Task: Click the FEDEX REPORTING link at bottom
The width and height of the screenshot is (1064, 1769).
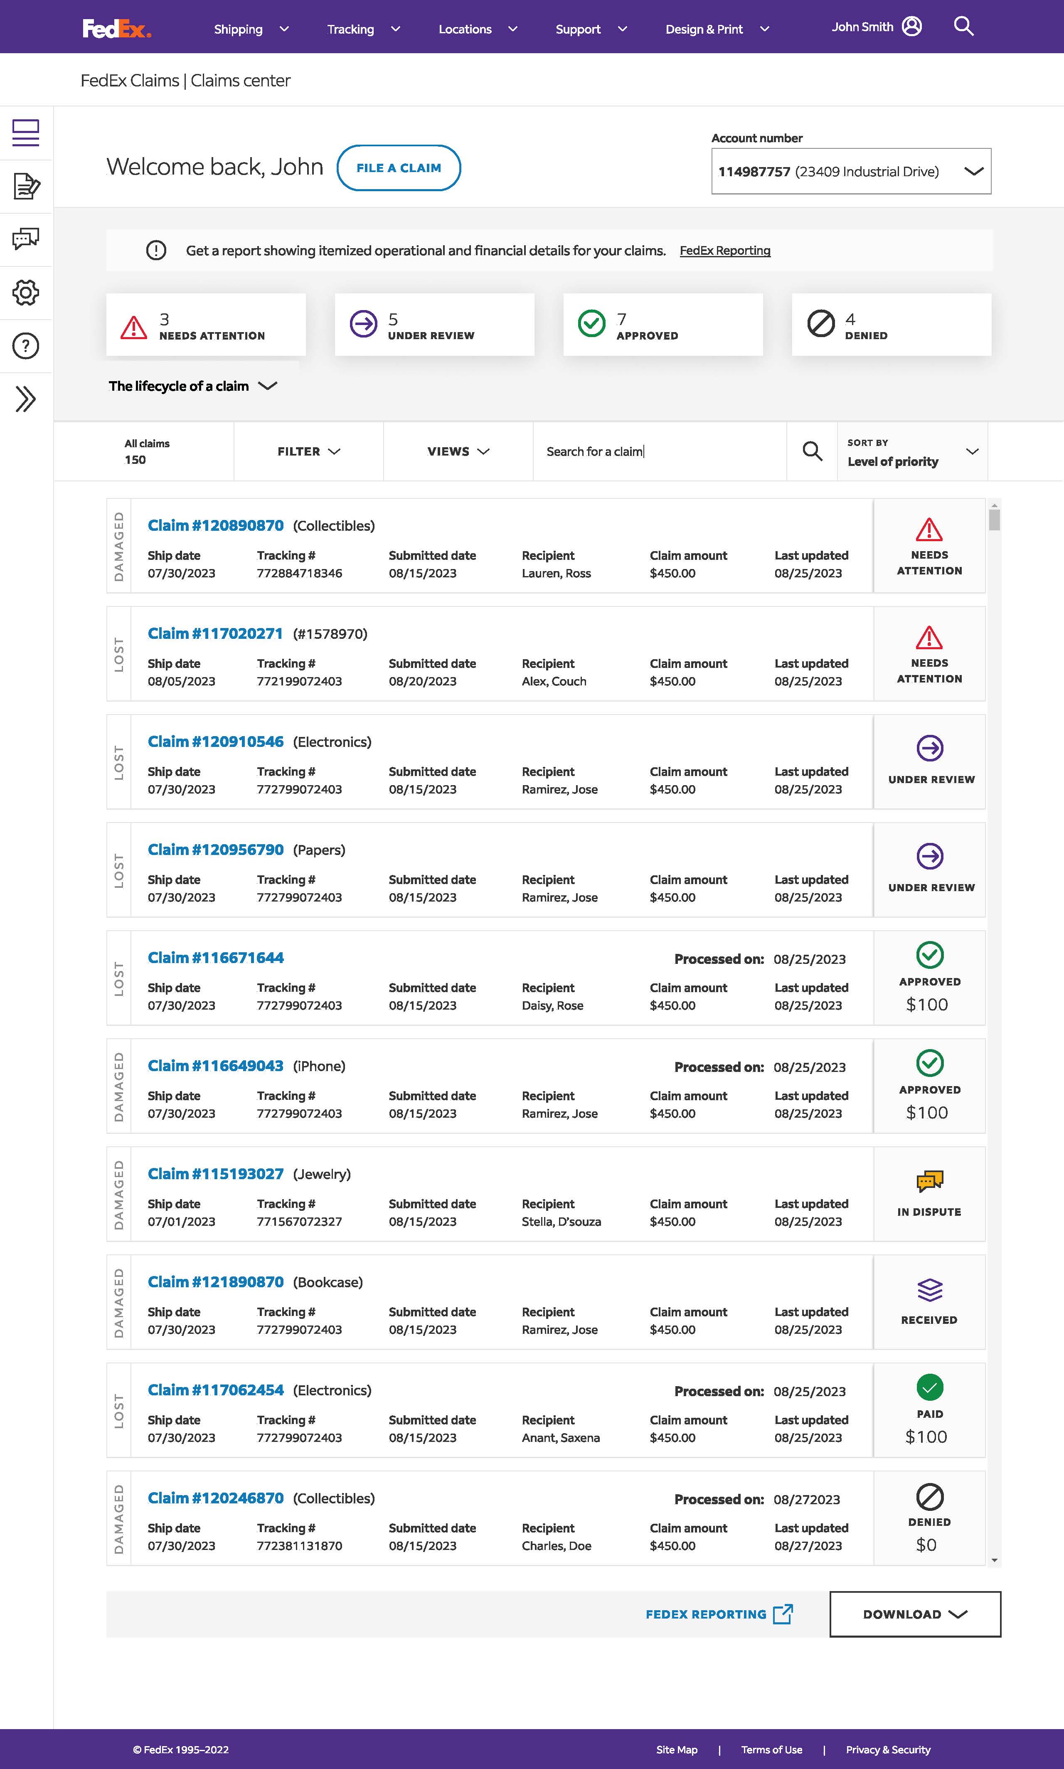Action: (706, 1614)
